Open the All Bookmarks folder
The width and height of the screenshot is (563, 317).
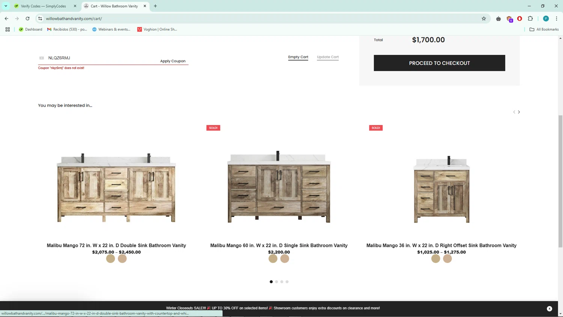(x=544, y=29)
